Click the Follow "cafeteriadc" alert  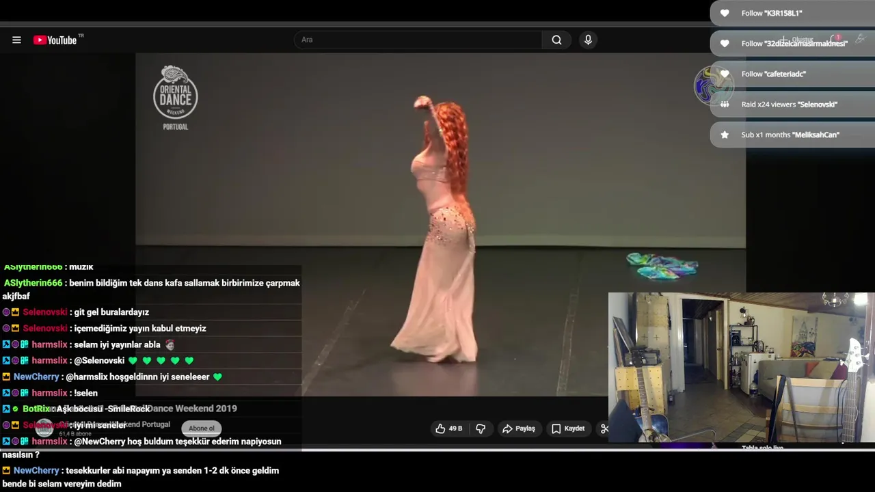tap(793, 74)
